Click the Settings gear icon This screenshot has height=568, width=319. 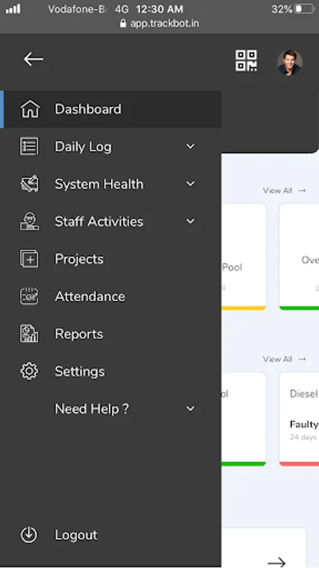(x=29, y=371)
